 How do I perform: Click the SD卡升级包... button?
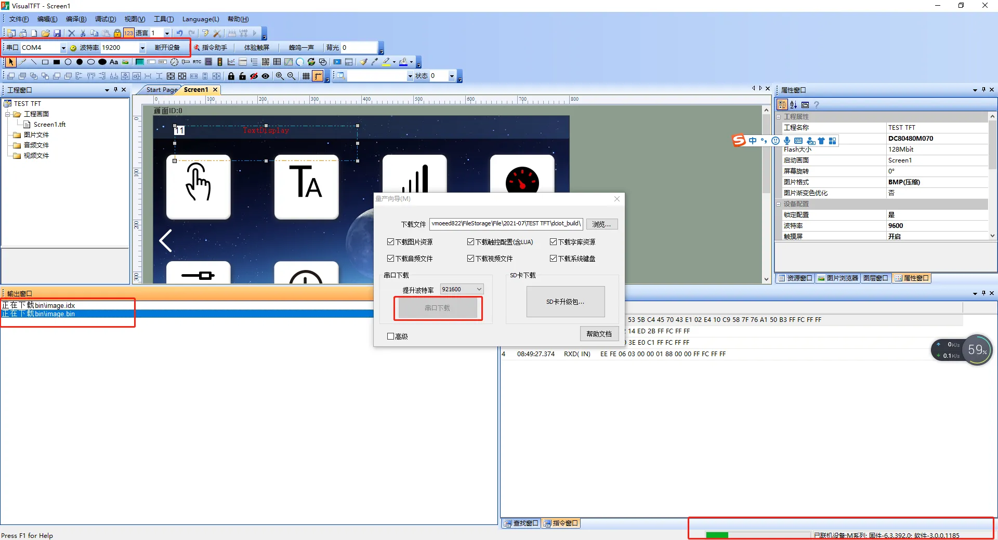[x=566, y=302]
